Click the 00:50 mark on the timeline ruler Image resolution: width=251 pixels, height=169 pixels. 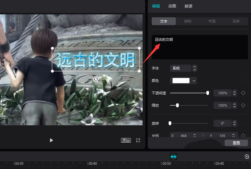click(x=166, y=163)
